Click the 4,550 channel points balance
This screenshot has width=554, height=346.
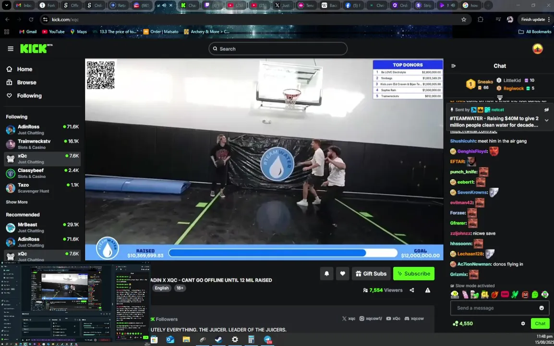click(x=462, y=323)
